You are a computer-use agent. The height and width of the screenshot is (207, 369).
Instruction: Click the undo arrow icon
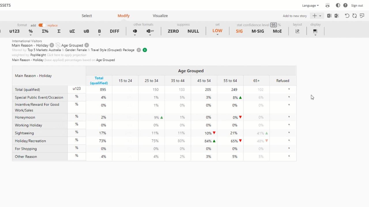click(x=347, y=16)
